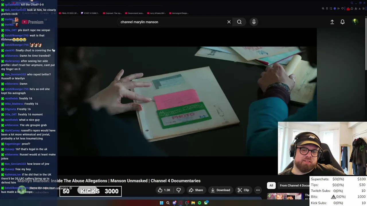
Task: Open Spotify from the taskbar
Action: click(200, 203)
